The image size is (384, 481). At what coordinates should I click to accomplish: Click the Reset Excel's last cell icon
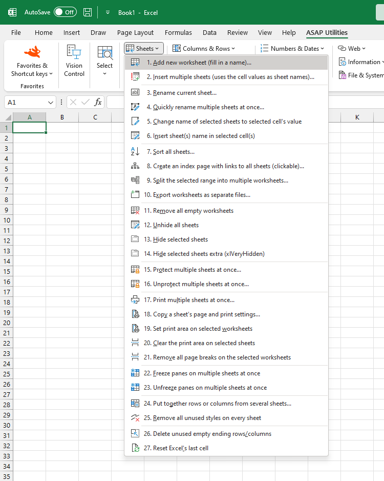coord(135,448)
